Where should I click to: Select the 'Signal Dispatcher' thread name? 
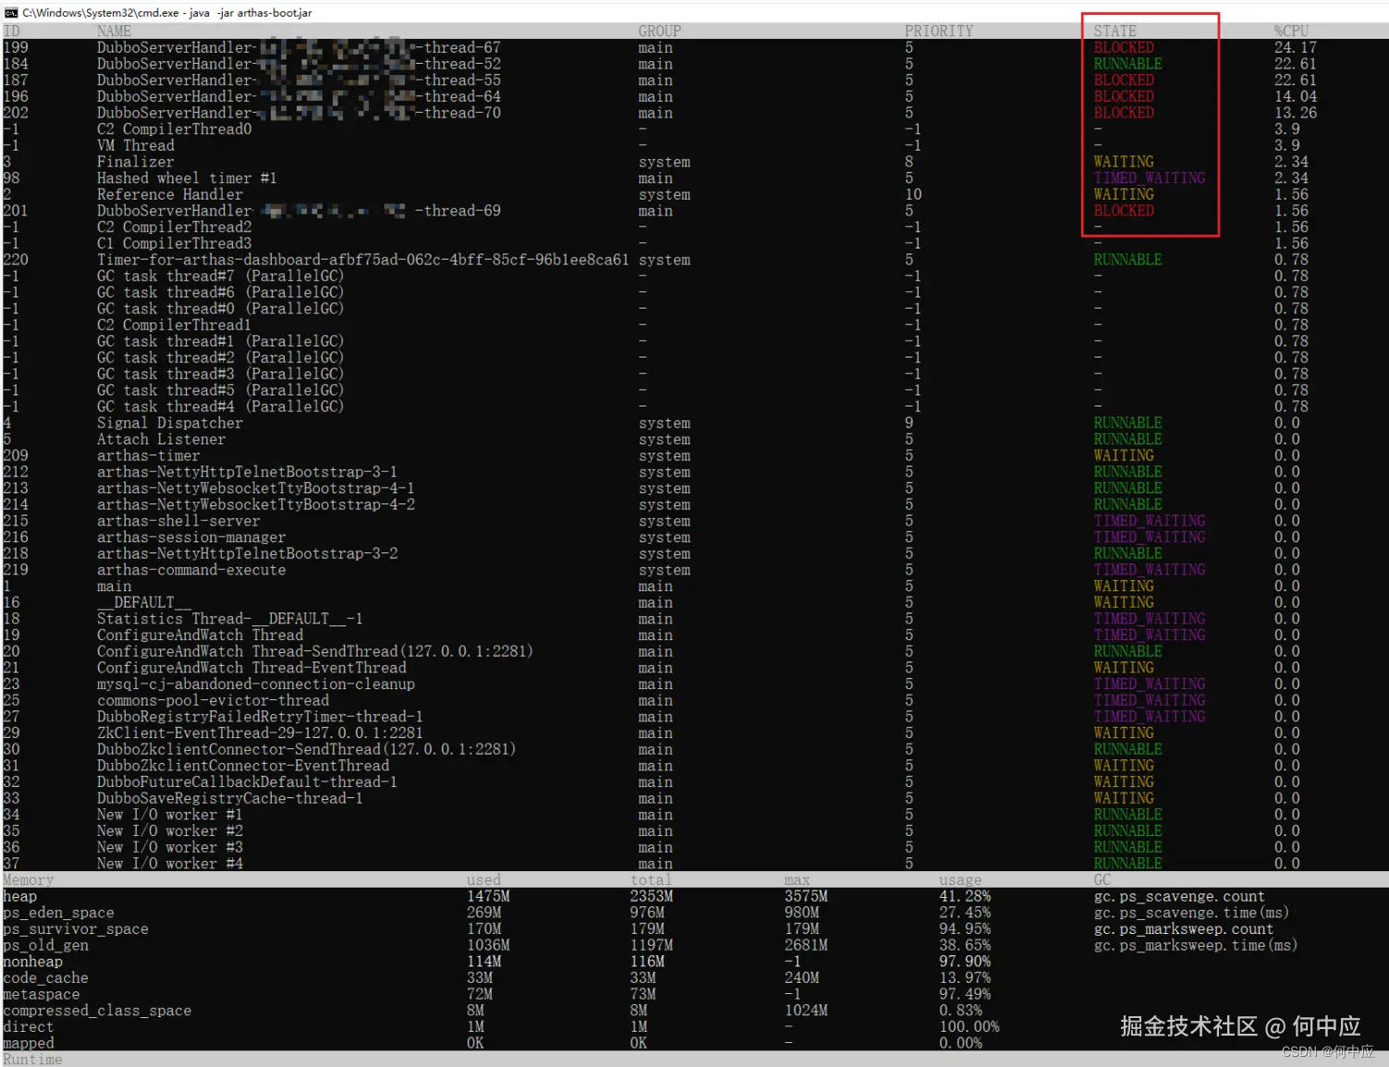170,423
